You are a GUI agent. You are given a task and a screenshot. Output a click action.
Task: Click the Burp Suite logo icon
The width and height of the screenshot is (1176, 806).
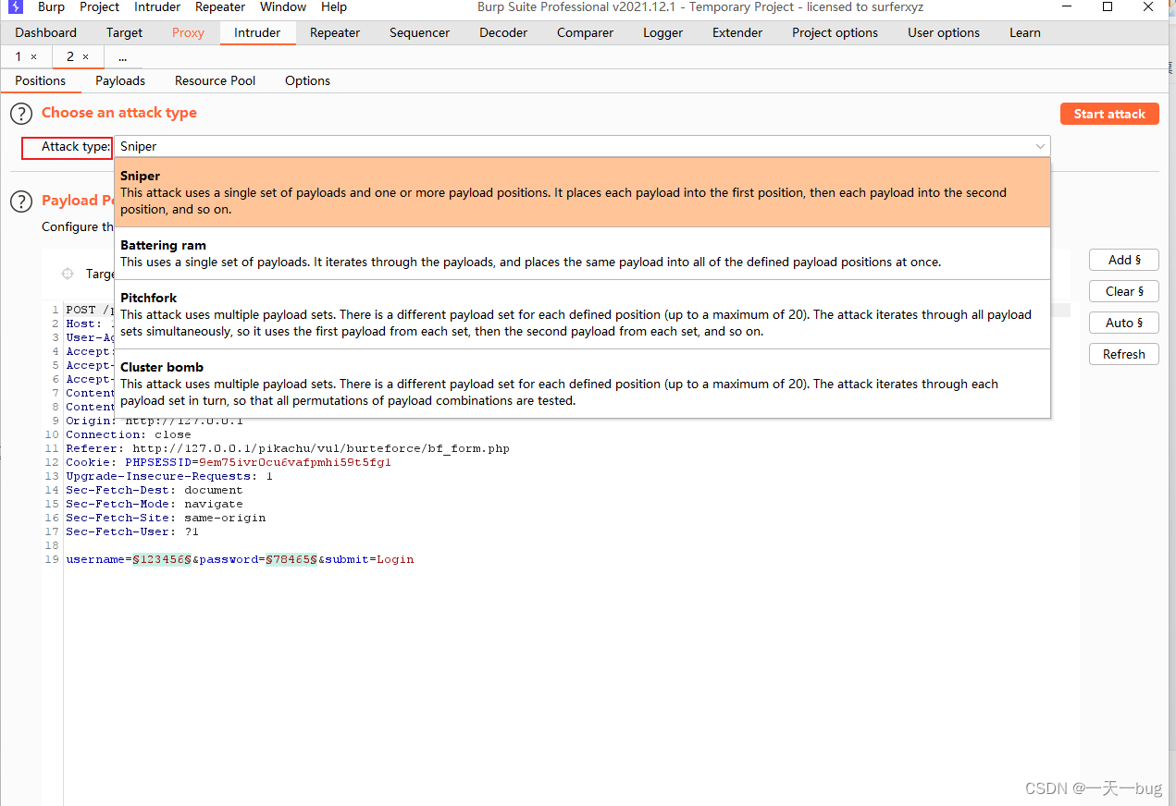click(x=15, y=7)
